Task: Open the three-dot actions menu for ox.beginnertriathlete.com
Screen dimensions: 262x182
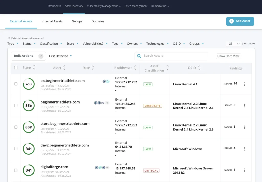Action: click(245, 84)
